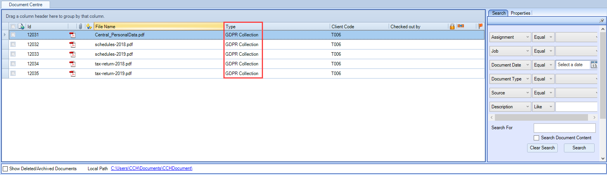Viewport: 607px width, 176px height.
Task: Click the Clear Search button
Action: pos(542,148)
